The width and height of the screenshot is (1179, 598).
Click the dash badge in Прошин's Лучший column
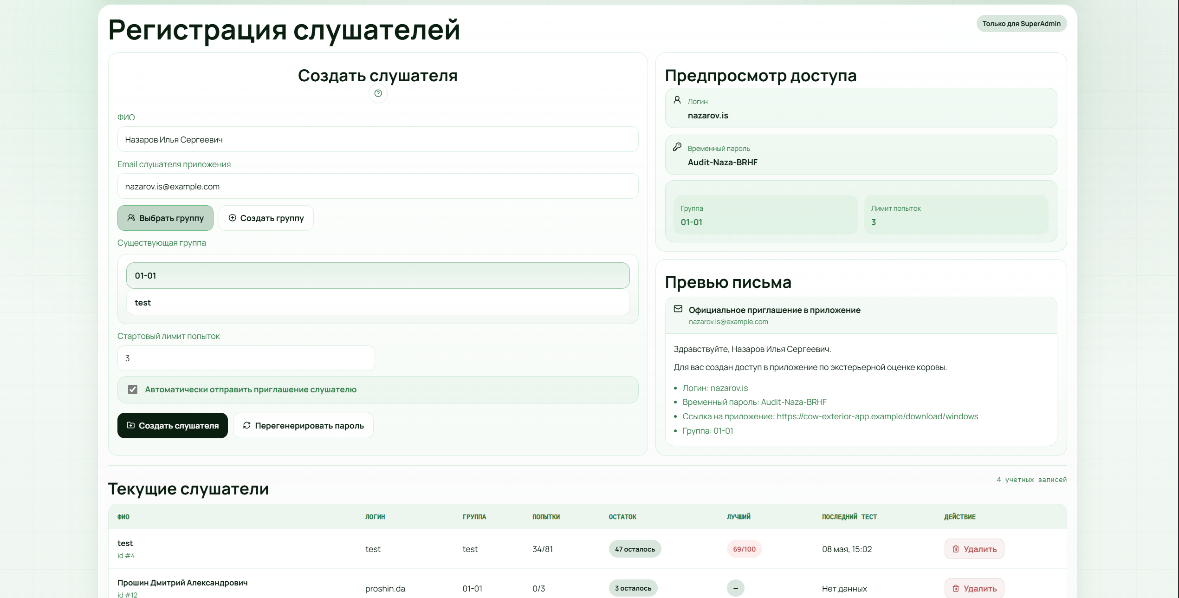pos(736,588)
